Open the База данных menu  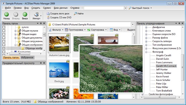tap(61, 8)
